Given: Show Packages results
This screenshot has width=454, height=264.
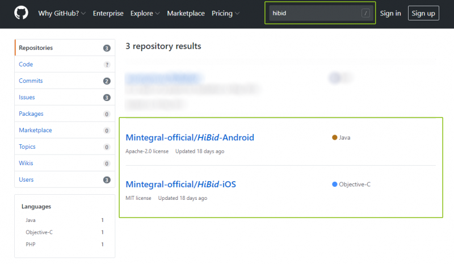Looking at the screenshot, I should pos(65,114).
